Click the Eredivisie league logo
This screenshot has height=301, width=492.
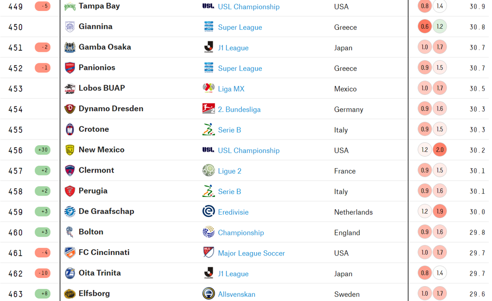pos(209,211)
